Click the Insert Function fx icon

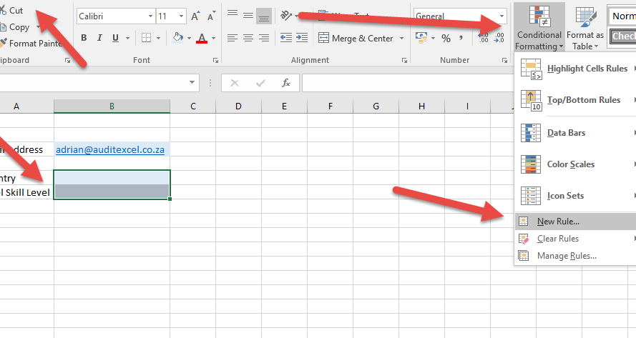[286, 83]
